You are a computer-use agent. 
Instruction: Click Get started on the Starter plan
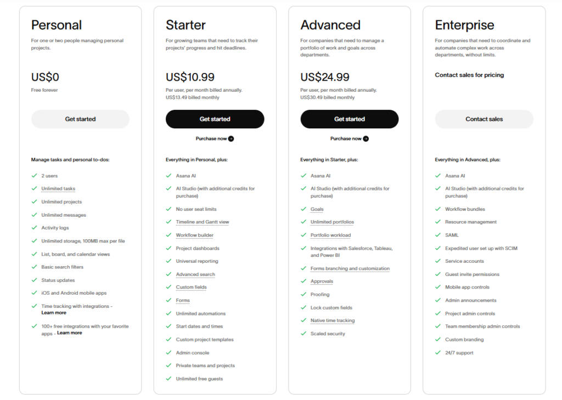point(215,119)
